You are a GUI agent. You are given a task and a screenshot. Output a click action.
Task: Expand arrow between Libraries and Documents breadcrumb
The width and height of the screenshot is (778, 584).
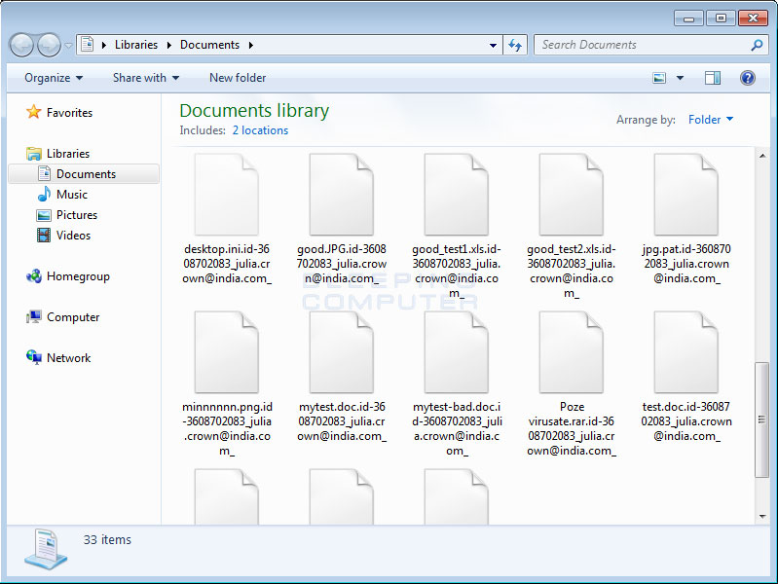pyautogui.click(x=169, y=45)
